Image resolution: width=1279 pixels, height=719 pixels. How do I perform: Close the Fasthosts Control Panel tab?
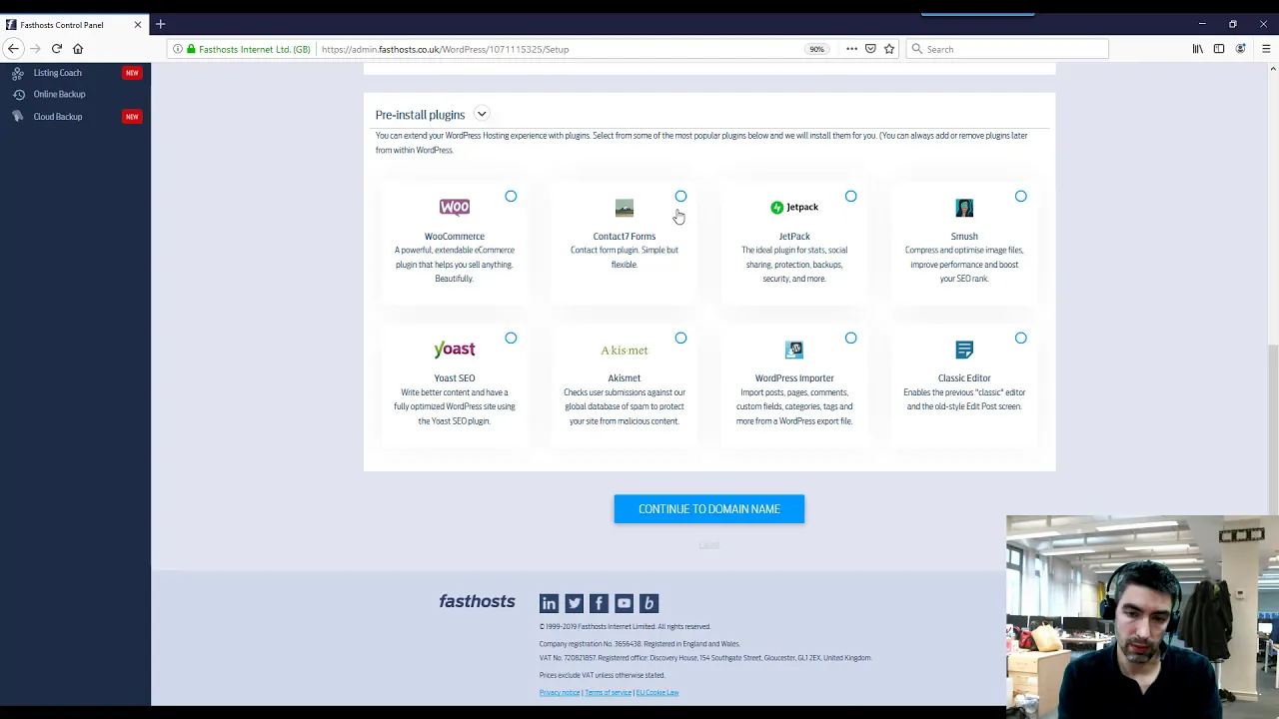click(x=138, y=24)
